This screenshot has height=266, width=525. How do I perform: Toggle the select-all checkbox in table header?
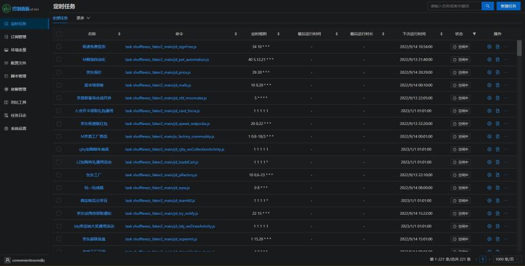pos(59,34)
